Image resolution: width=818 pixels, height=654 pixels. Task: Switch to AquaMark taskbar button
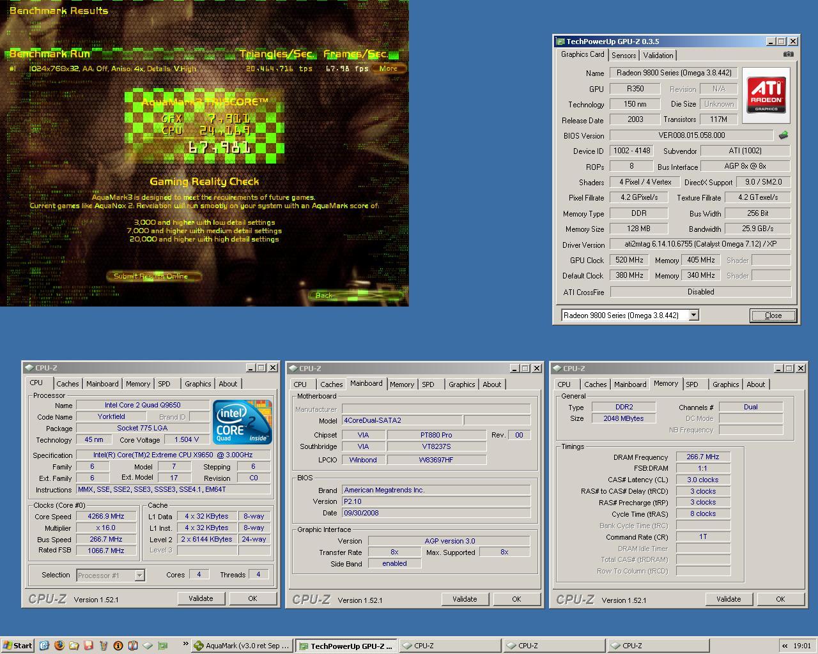click(x=242, y=646)
